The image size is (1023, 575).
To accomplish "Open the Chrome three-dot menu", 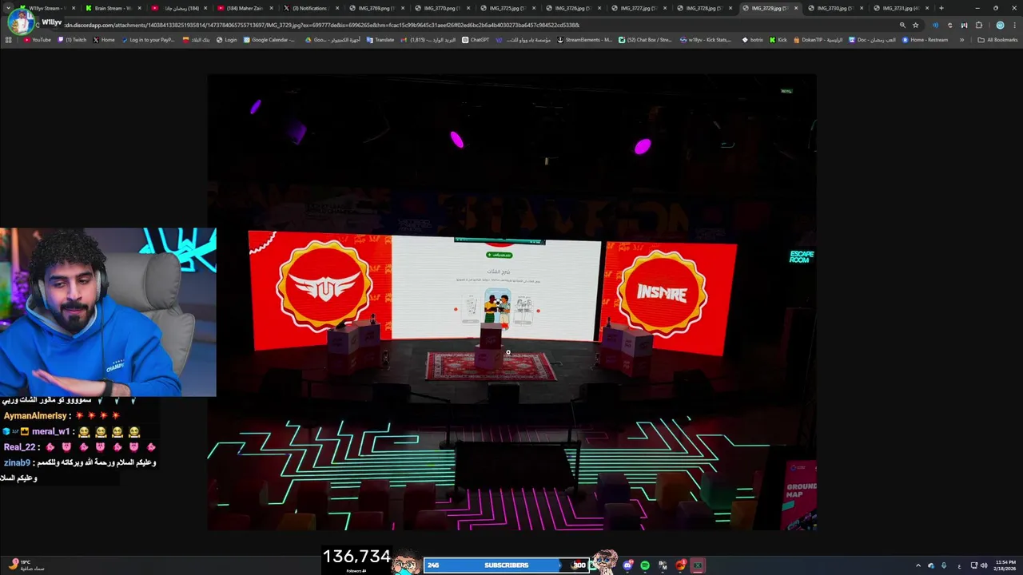I will pos(1014,25).
